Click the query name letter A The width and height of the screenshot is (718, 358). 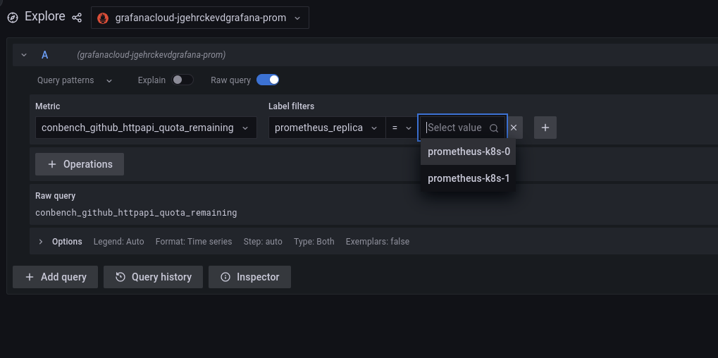click(45, 55)
